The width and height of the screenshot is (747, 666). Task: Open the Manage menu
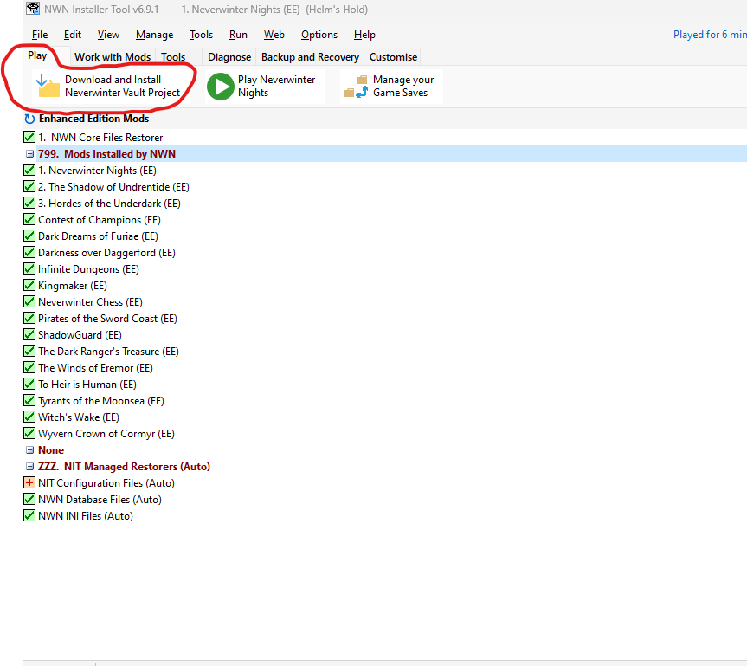pyautogui.click(x=154, y=35)
